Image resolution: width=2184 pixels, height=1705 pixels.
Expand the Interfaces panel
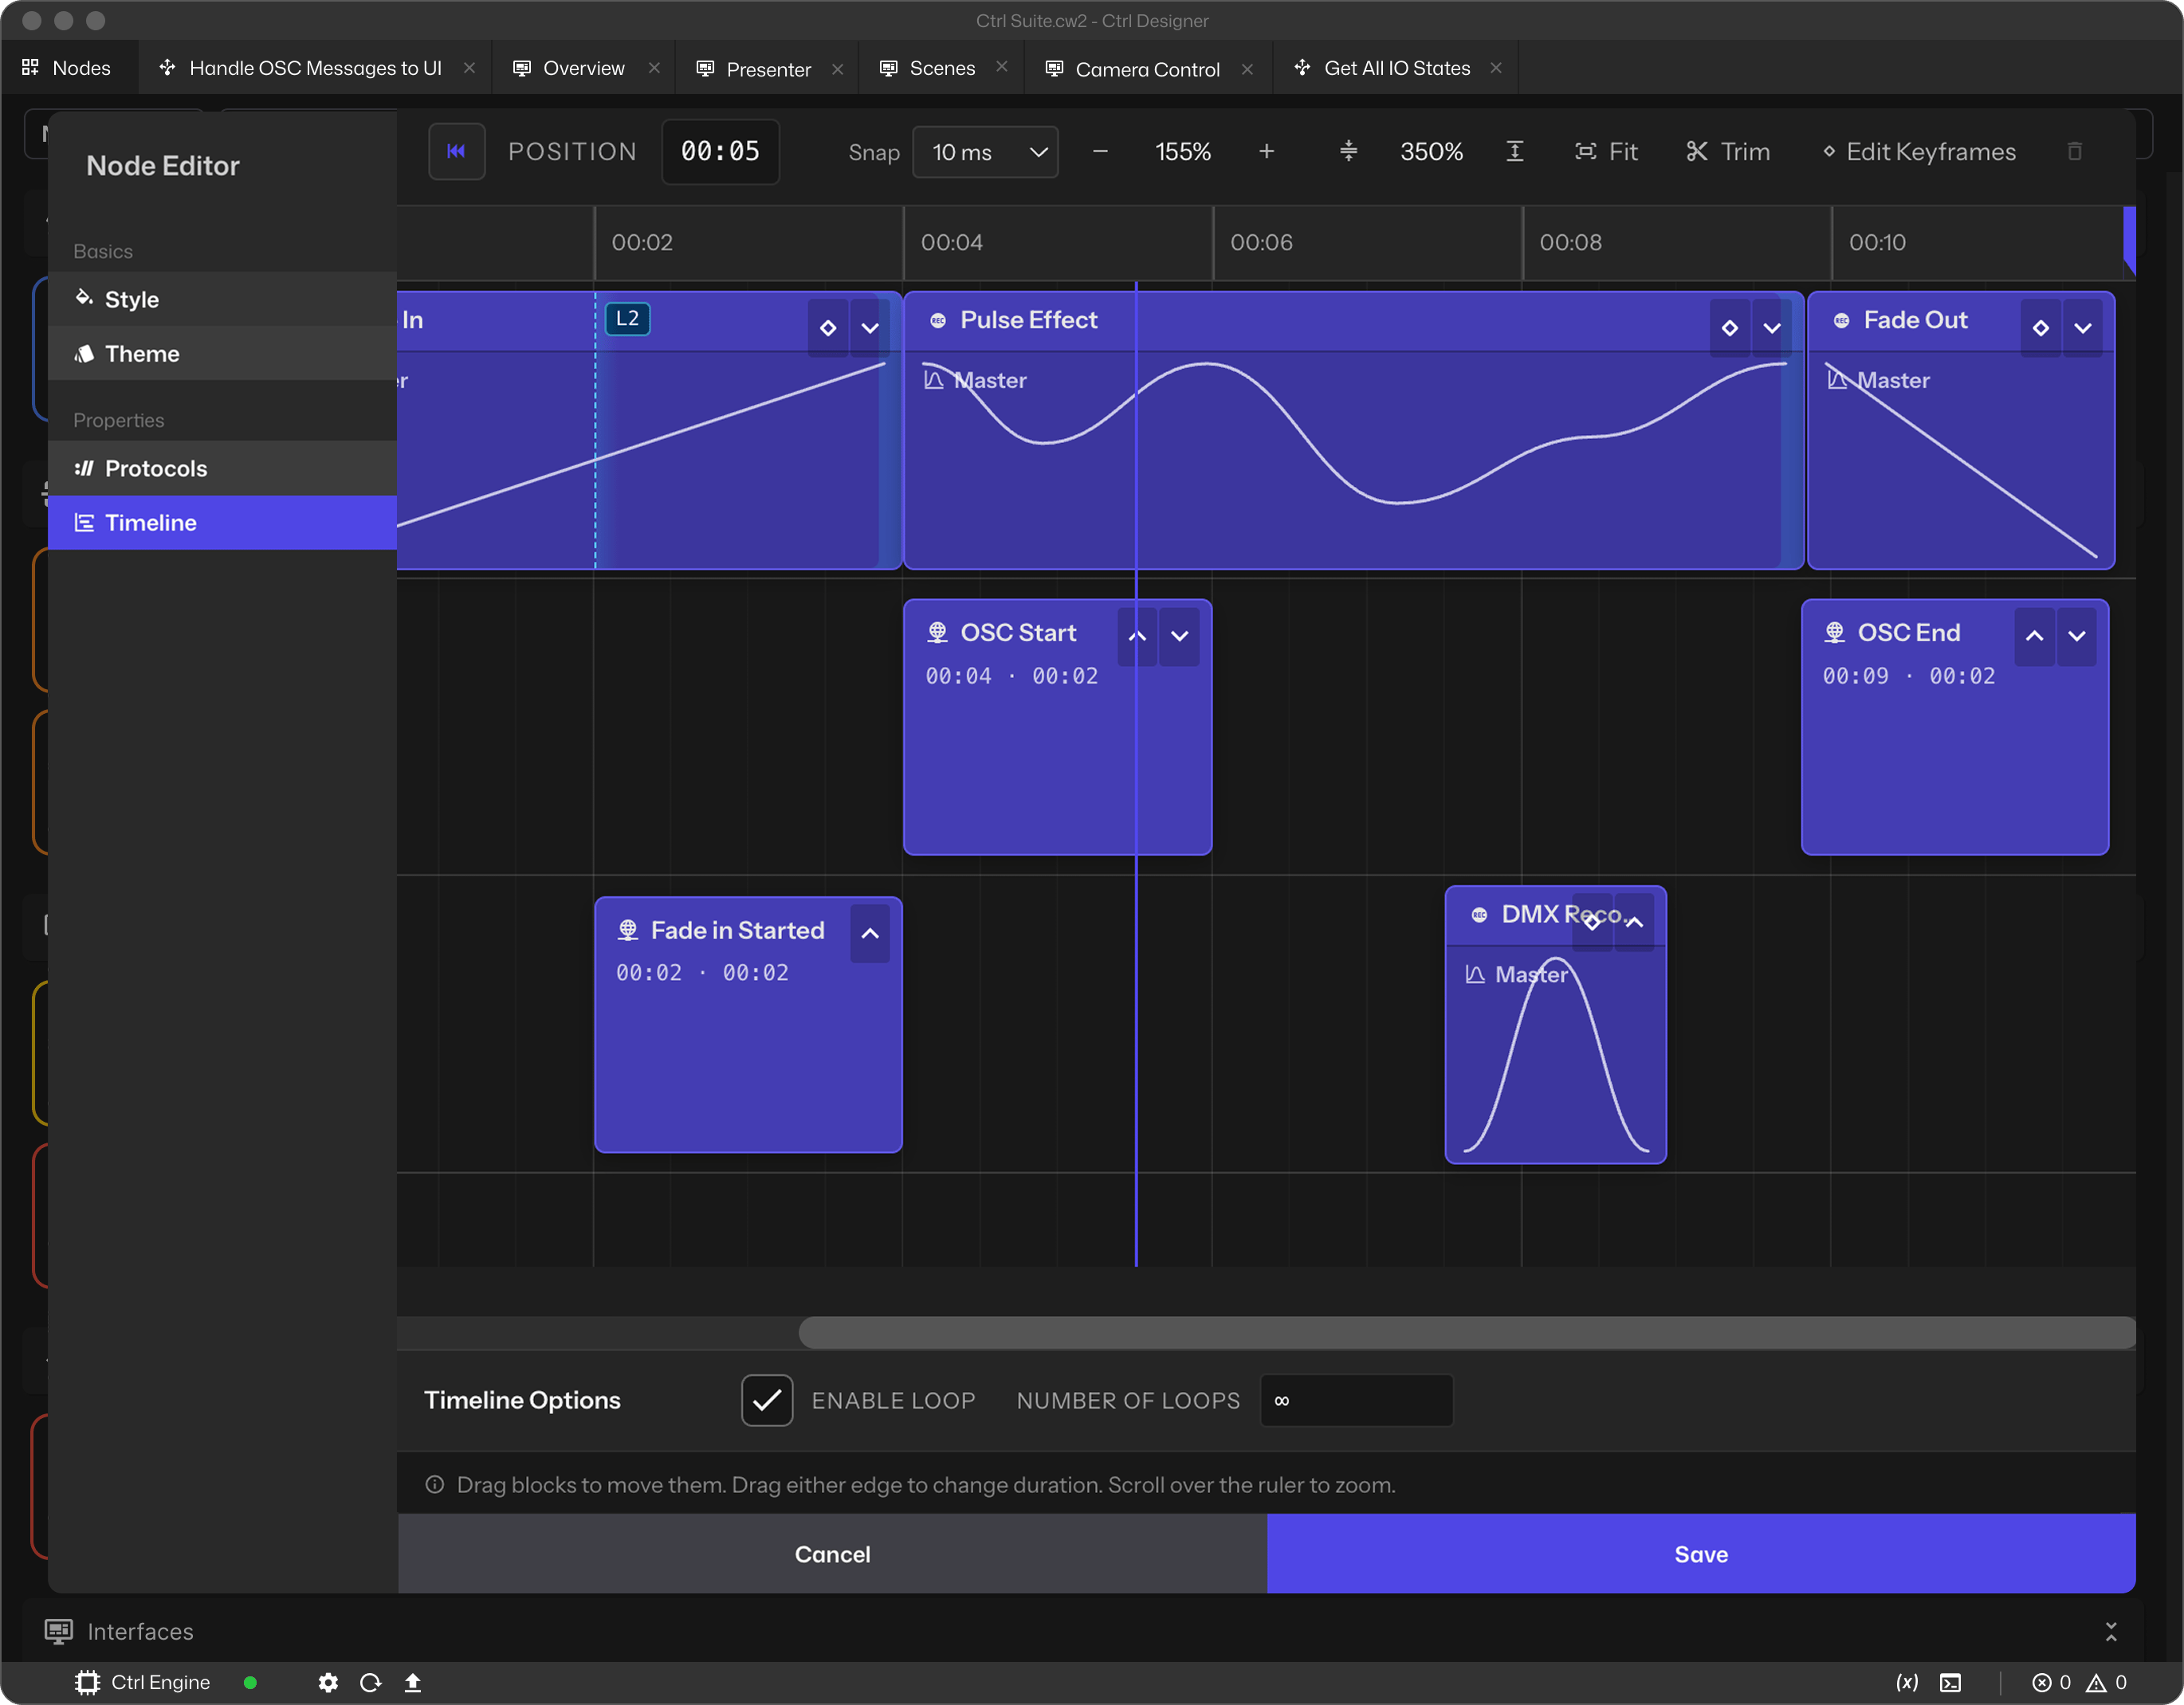pos(2110,1631)
